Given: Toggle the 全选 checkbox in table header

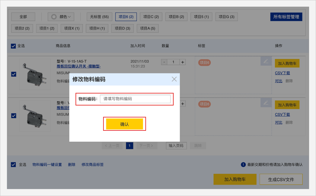Looking at the screenshot, I should point(13,46).
